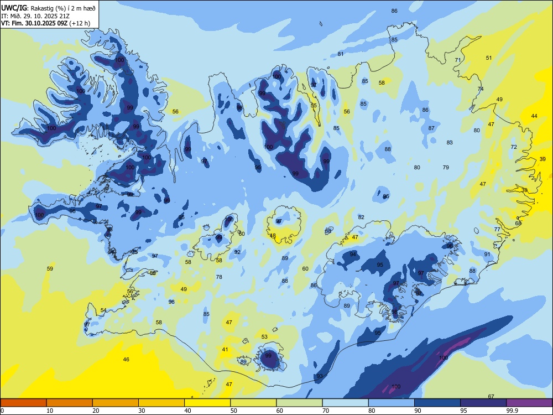Click the map value '44' on the east edge
Viewport: 553px width, 415px height.
click(x=534, y=116)
